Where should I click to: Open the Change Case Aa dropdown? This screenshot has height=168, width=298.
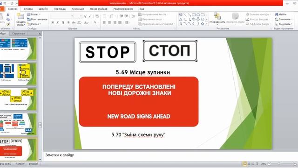coord(86,22)
